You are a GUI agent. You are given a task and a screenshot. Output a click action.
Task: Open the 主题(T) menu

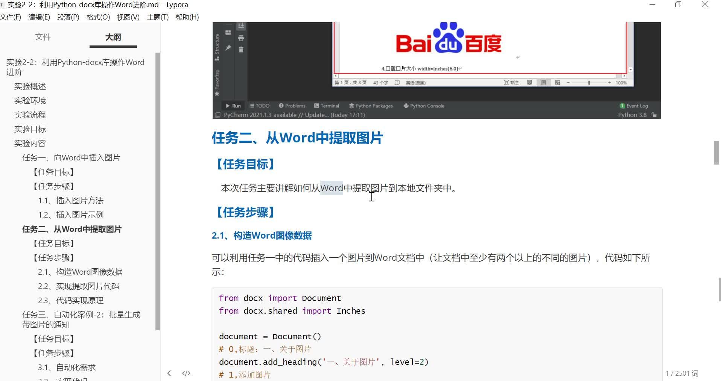point(158,17)
